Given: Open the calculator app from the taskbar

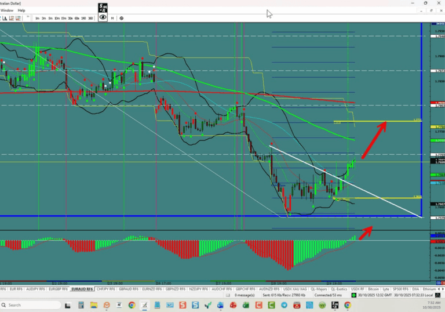Looking at the screenshot, I should 81,305.
